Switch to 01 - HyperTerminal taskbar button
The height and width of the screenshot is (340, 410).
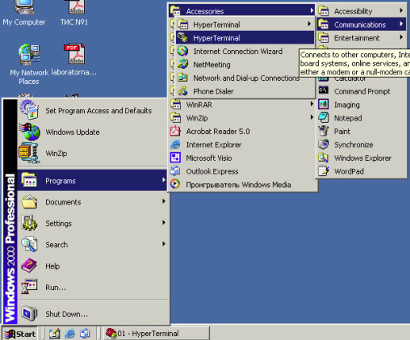(156, 334)
